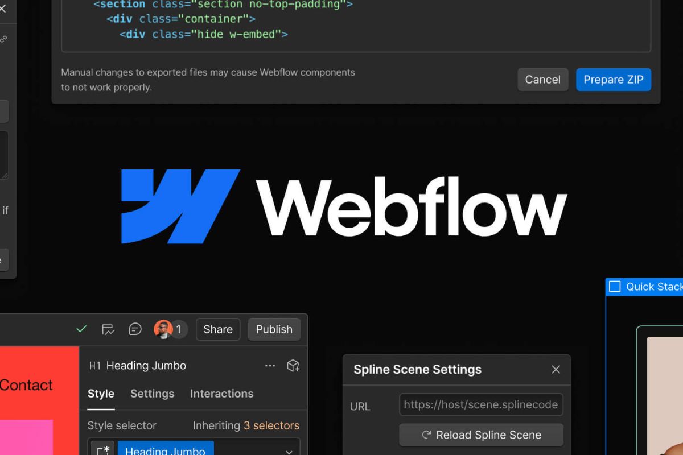
Task: Open the three-dot menu for Heading Jumbo
Action: [270, 365]
